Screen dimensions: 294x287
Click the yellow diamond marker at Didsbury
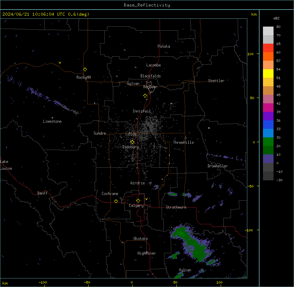click(132, 142)
